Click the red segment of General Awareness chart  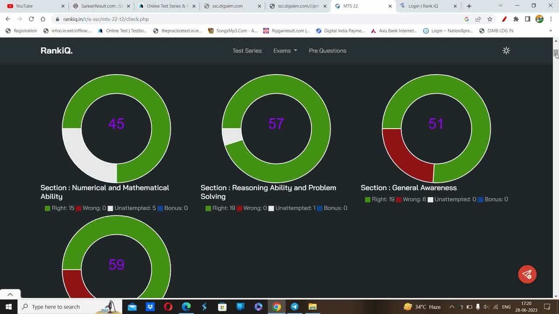404,158
